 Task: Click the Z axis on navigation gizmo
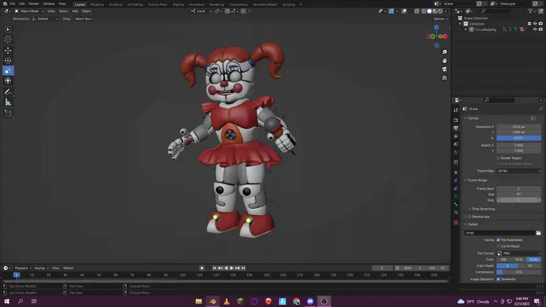[436, 27]
